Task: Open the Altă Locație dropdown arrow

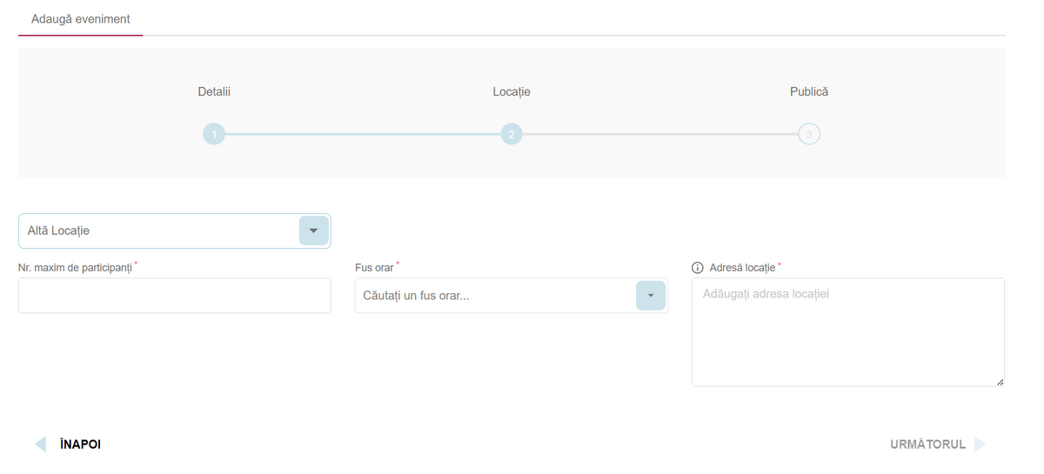Action: pos(313,231)
